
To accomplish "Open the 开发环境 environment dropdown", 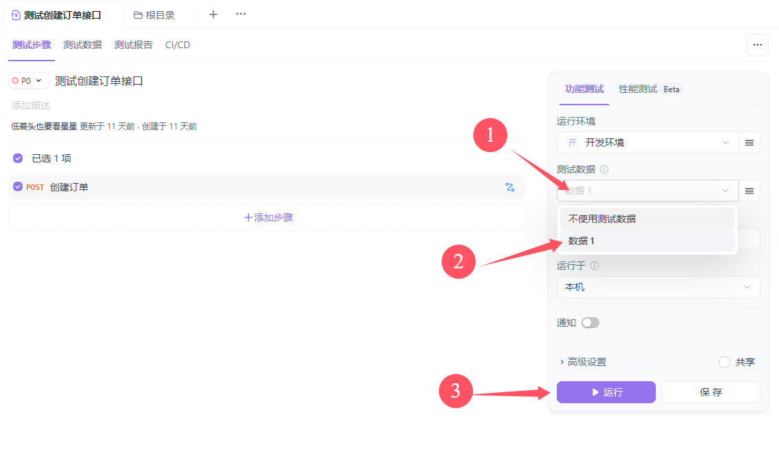I will (x=647, y=142).
